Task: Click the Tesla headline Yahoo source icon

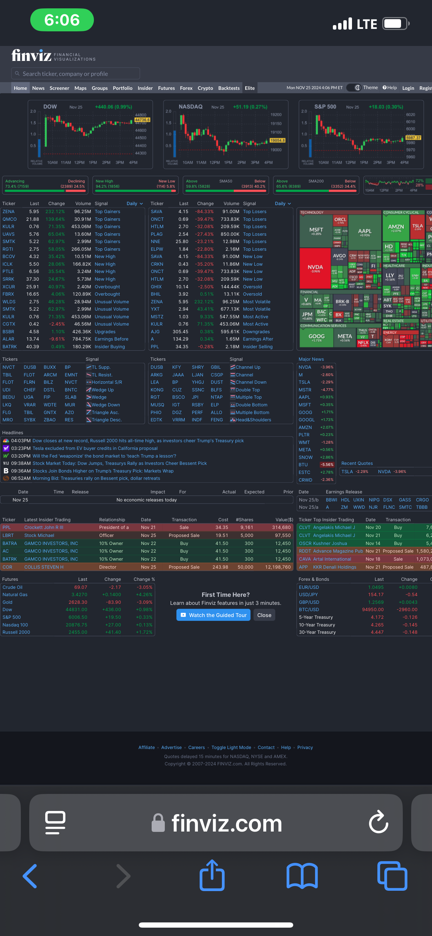Action: [6, 448]
